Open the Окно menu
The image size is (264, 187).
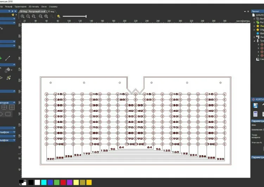coord(44,7)
